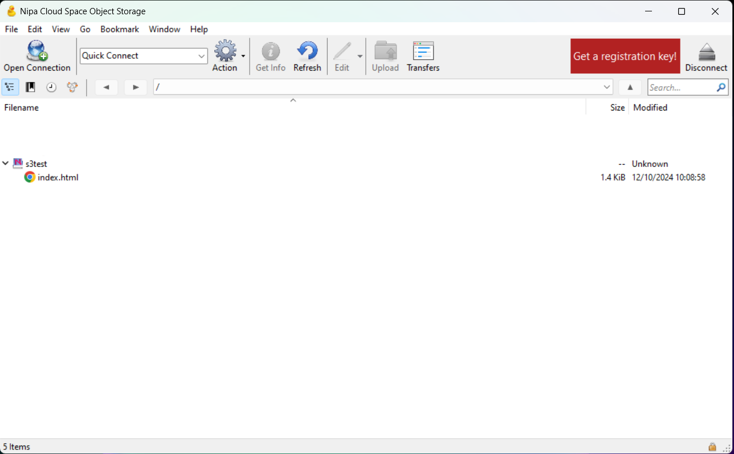Click the 1.4 KiB size value
The width and height of the screenshot is (734, 454).
(x=613, y=177)
